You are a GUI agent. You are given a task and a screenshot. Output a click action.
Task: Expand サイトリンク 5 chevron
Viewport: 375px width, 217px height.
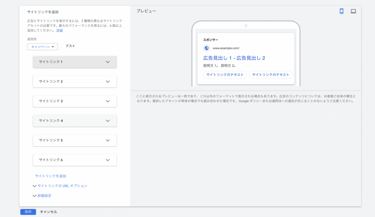tap(108, 140)
